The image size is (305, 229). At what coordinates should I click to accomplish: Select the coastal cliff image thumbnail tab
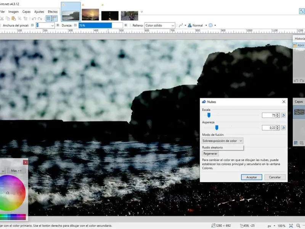pos(71,12)
